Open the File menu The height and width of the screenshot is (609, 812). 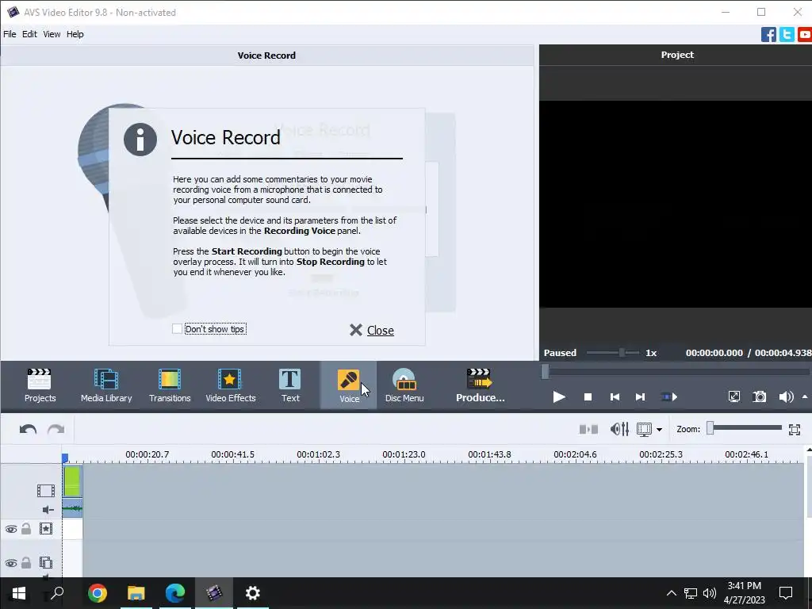pos(10,34)
